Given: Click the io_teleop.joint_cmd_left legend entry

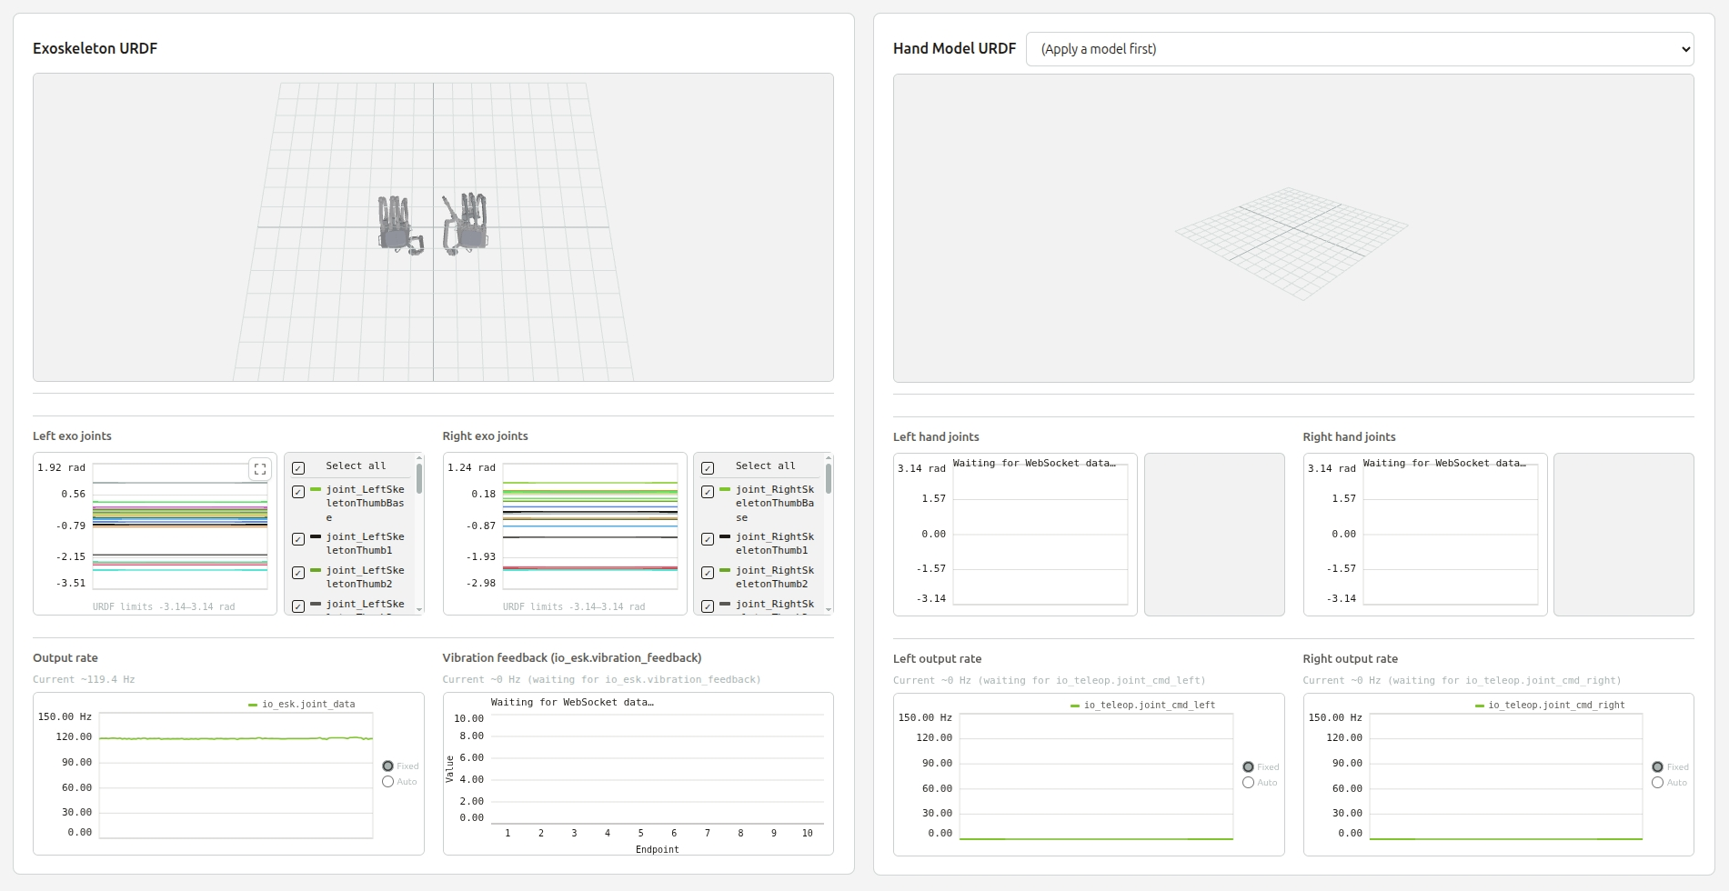Looking at the screenshot, I should [1142, 705].
